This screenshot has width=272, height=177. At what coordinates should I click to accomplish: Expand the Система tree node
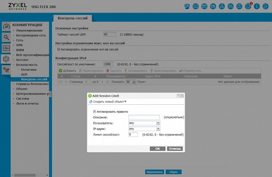[14, 98]
